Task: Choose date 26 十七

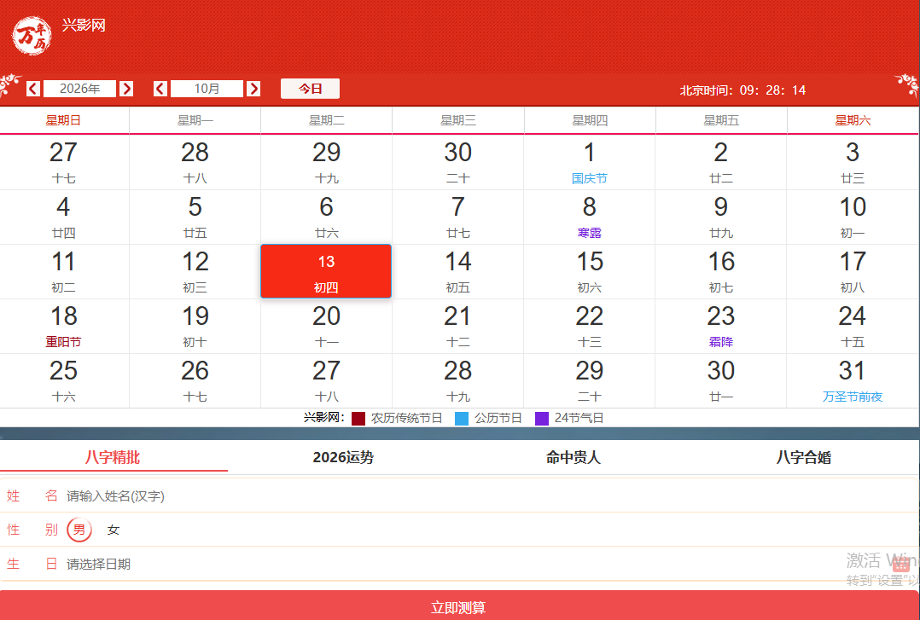Action: coord(195,380)
